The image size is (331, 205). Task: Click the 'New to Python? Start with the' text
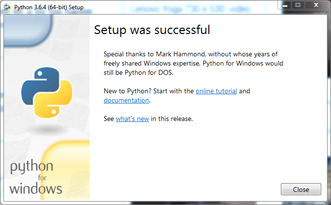pos(148,91)
